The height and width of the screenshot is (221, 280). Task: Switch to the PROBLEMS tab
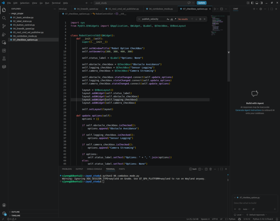pos(67,169)
